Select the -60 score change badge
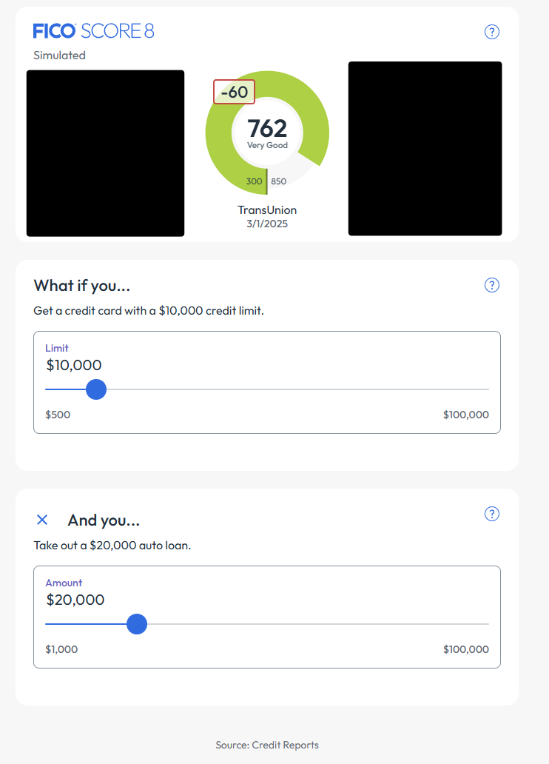Screen dimensions: 549x764 point(234,91)
